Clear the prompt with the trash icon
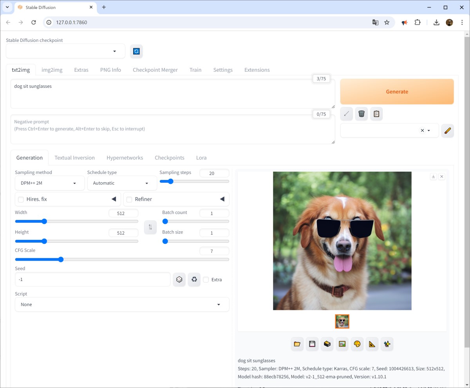 coord(362,114)
